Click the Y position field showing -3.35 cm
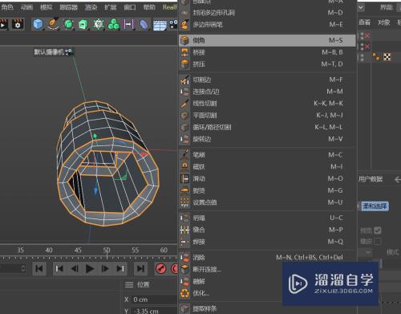This screenshot has width=401, height=314. (x=154, y=311)
